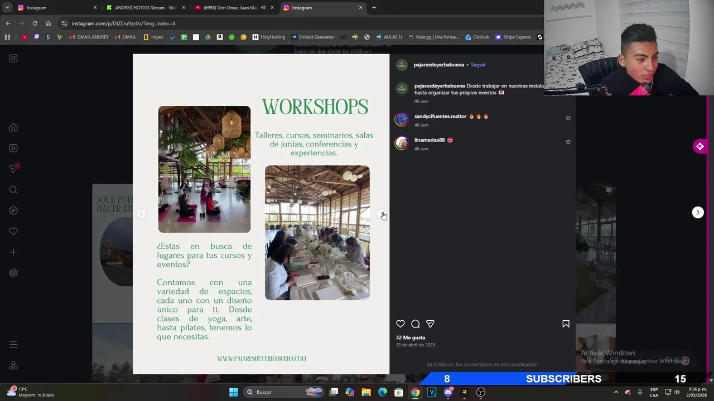714x401 pixels.
Task: Open Outlook bookmark
Action: pos(477,37)
